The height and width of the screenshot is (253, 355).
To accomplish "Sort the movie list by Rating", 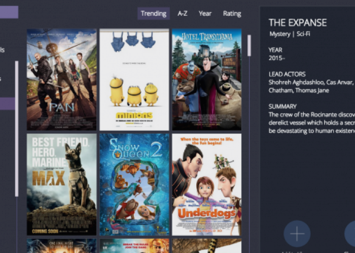I will [x=232, y=14].
